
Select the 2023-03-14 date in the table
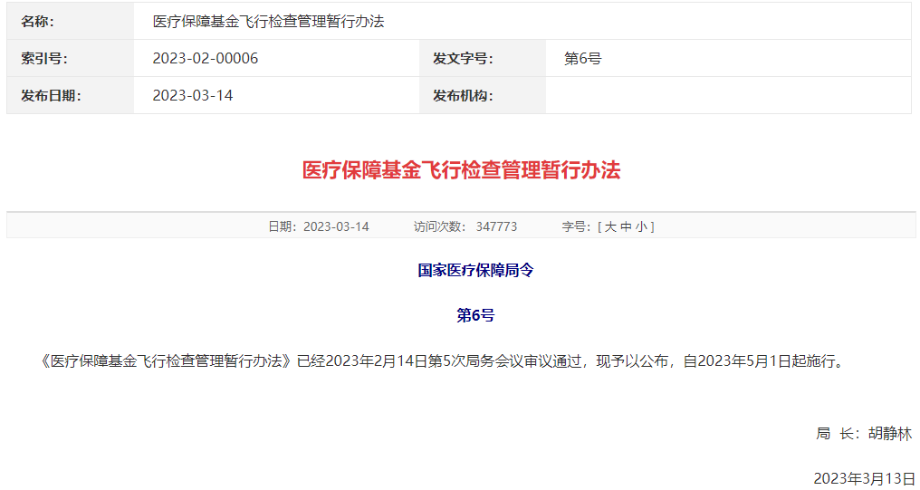tap(193, 96)
